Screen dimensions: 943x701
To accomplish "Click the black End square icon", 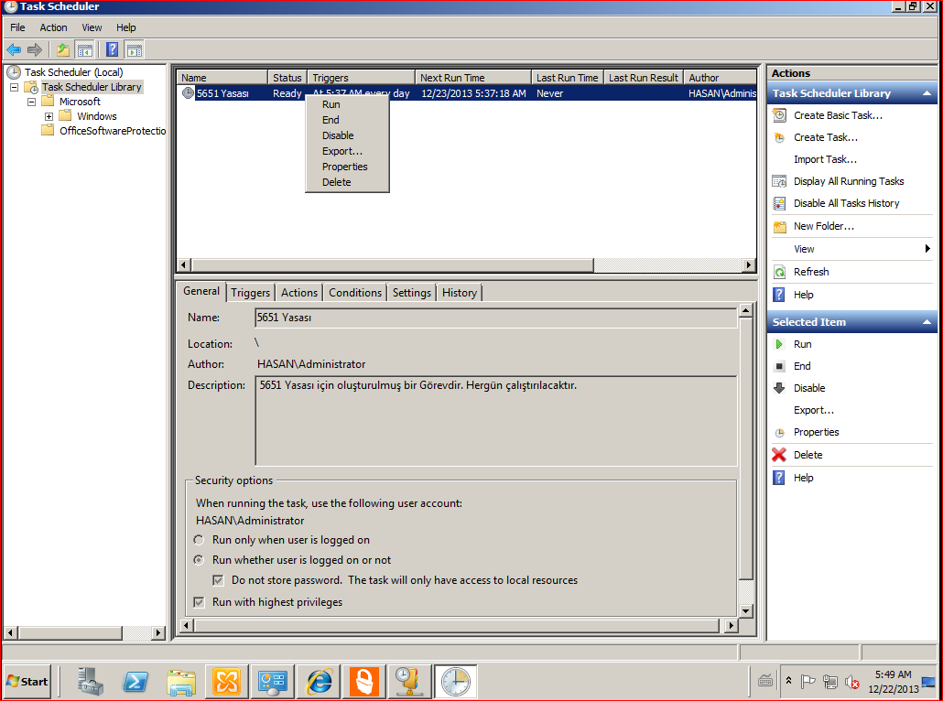I will [x=779, y=366].
